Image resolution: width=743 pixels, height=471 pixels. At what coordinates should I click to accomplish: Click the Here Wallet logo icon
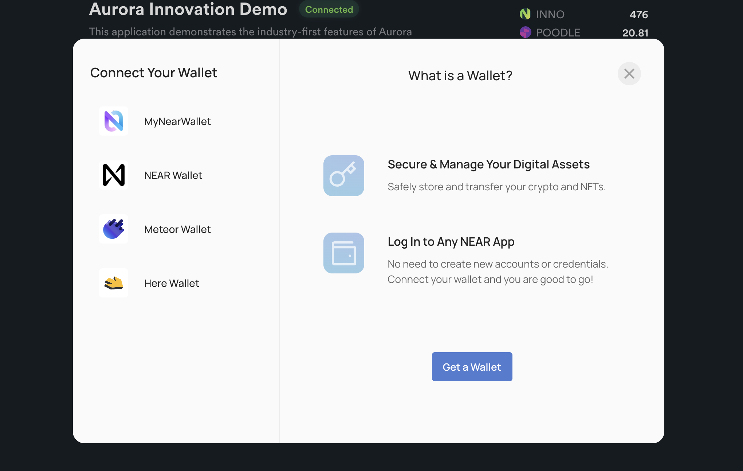tap(114, 283)
